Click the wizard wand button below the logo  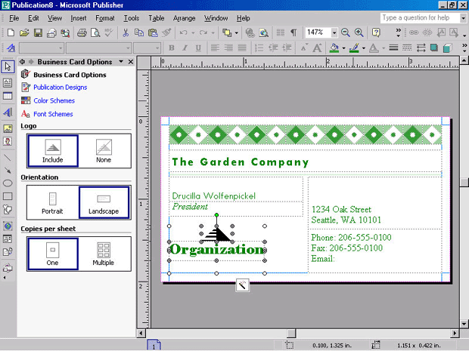(x=242, y=285)
